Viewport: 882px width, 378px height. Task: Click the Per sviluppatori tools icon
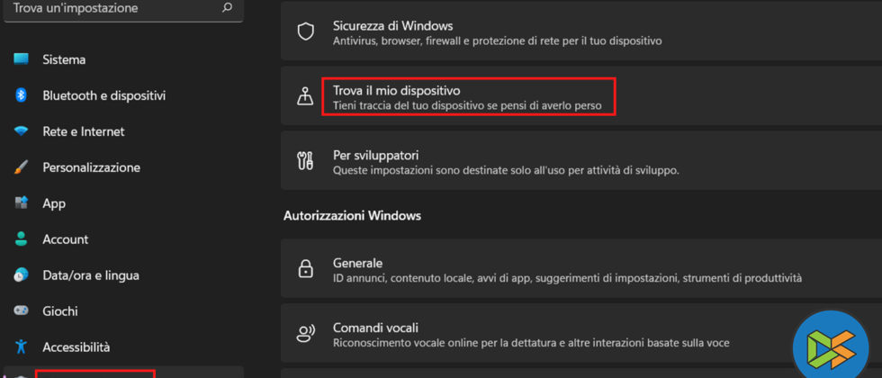pos(306,161)
